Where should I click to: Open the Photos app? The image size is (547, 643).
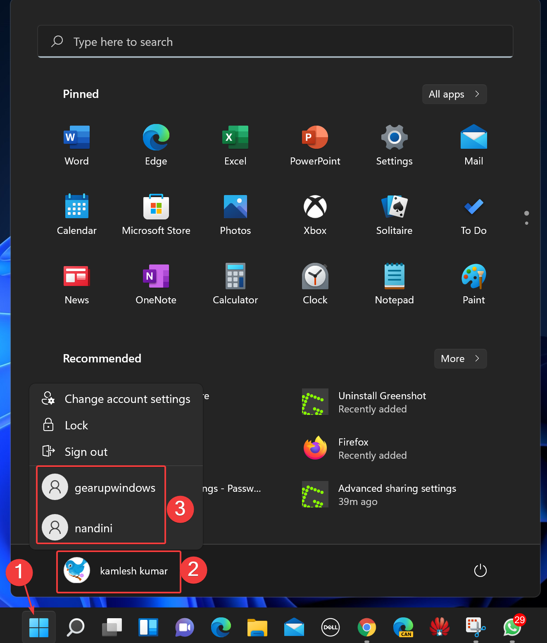(x=235, y=215)
